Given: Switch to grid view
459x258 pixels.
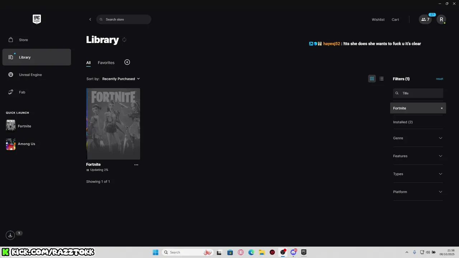Looking at the screenshot, I should (372, 78).
